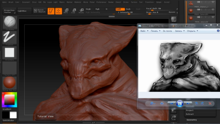Open the Печать dropdown in Photo Viewer
This screenshot has width=220, height=124.
[155, 31]
